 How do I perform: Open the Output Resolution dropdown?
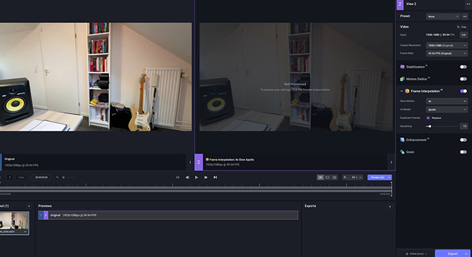(446, 45)
